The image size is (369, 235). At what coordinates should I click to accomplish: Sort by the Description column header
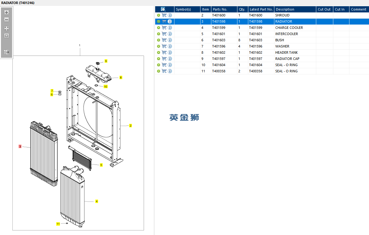[295, 9]
